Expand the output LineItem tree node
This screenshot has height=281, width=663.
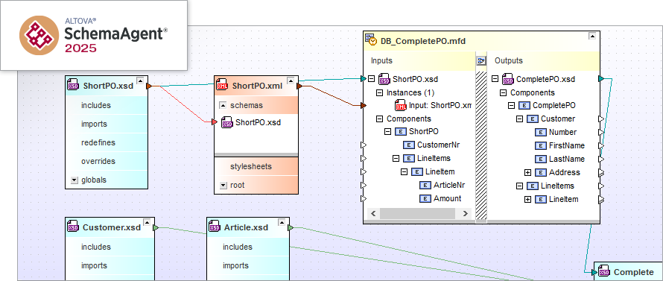pyautogui.click(x=527, y=199)
